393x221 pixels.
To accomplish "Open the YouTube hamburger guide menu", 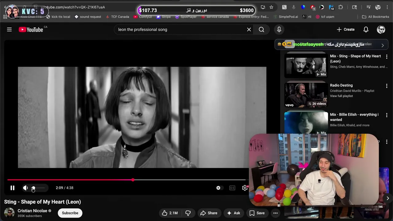I will pyautogui.click(x=9, y=29).
